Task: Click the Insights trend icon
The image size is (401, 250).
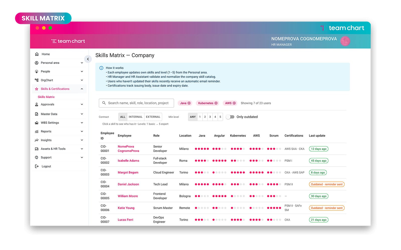Action: coord(37,140)
